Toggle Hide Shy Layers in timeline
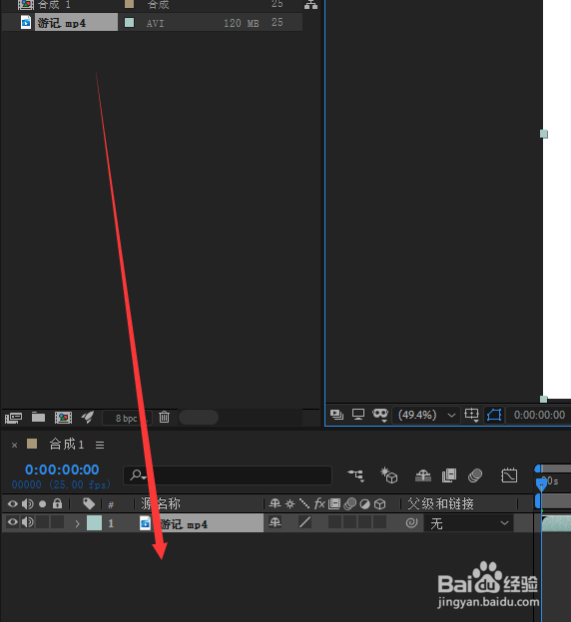571x622 pixels. (423, 475)
